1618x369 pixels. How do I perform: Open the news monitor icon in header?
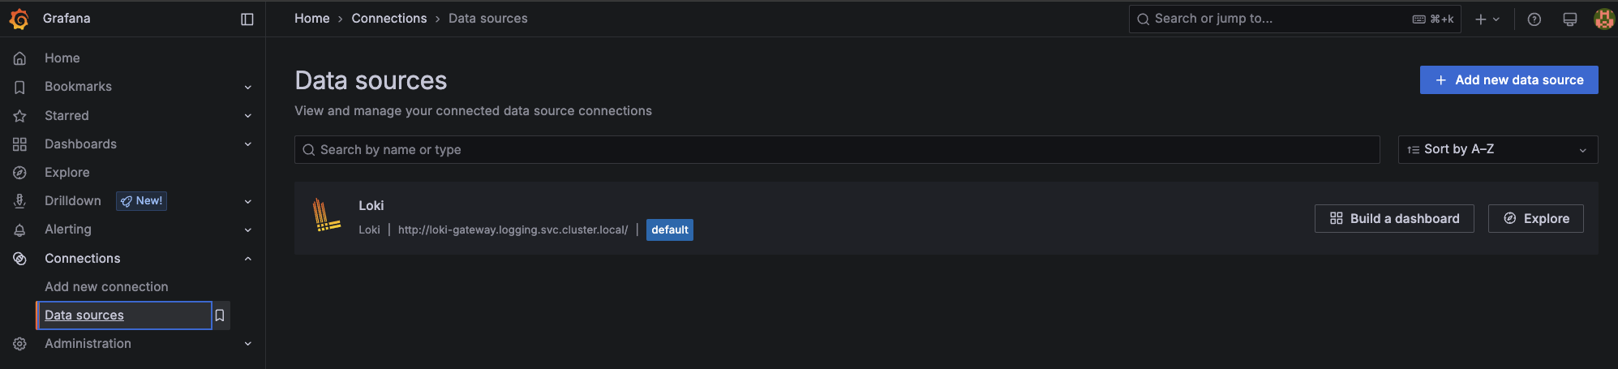(1569, 19)
